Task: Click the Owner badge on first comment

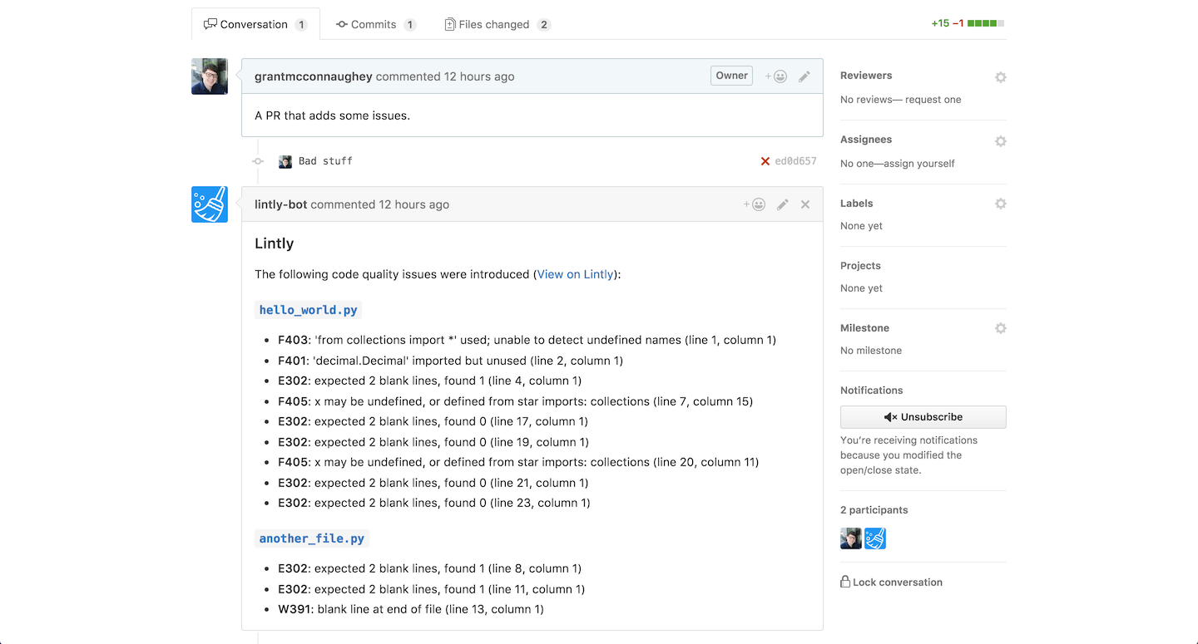Action: click(732, 76)
